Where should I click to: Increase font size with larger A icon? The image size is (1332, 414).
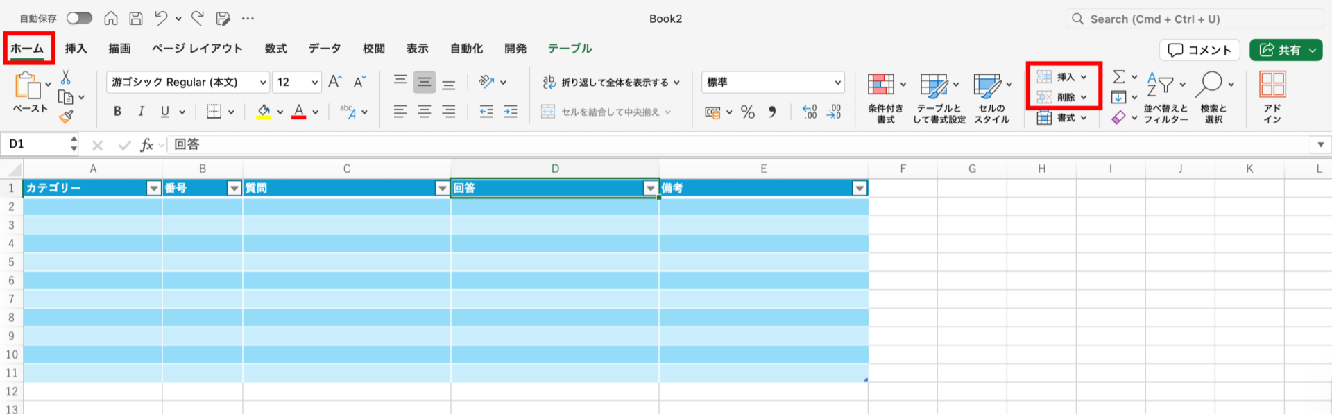tap(335, 82)
